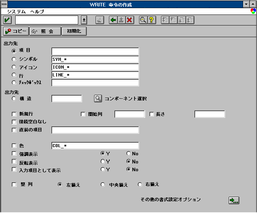Select the 中央揃え alignment option
This screenshot has height=213, width=257.
(x=103, y=184)
